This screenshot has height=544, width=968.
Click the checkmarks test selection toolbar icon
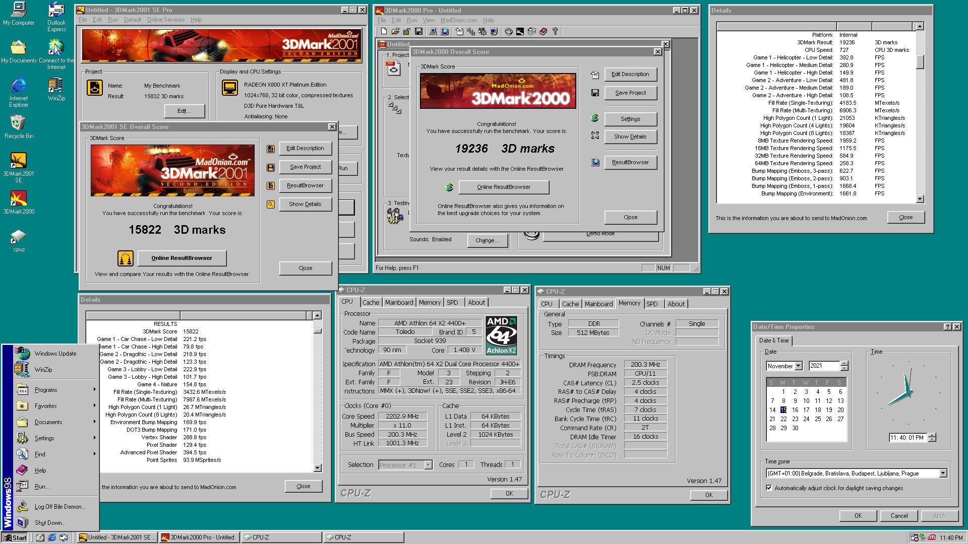pos(471,32)
